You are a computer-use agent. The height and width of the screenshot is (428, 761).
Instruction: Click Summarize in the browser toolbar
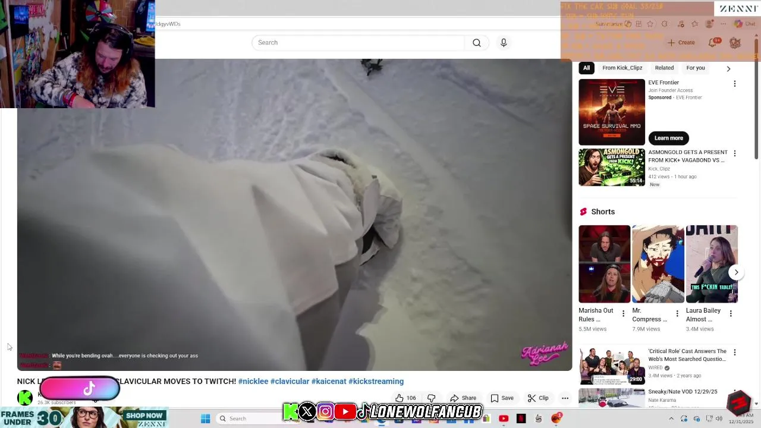click(614, 24)
